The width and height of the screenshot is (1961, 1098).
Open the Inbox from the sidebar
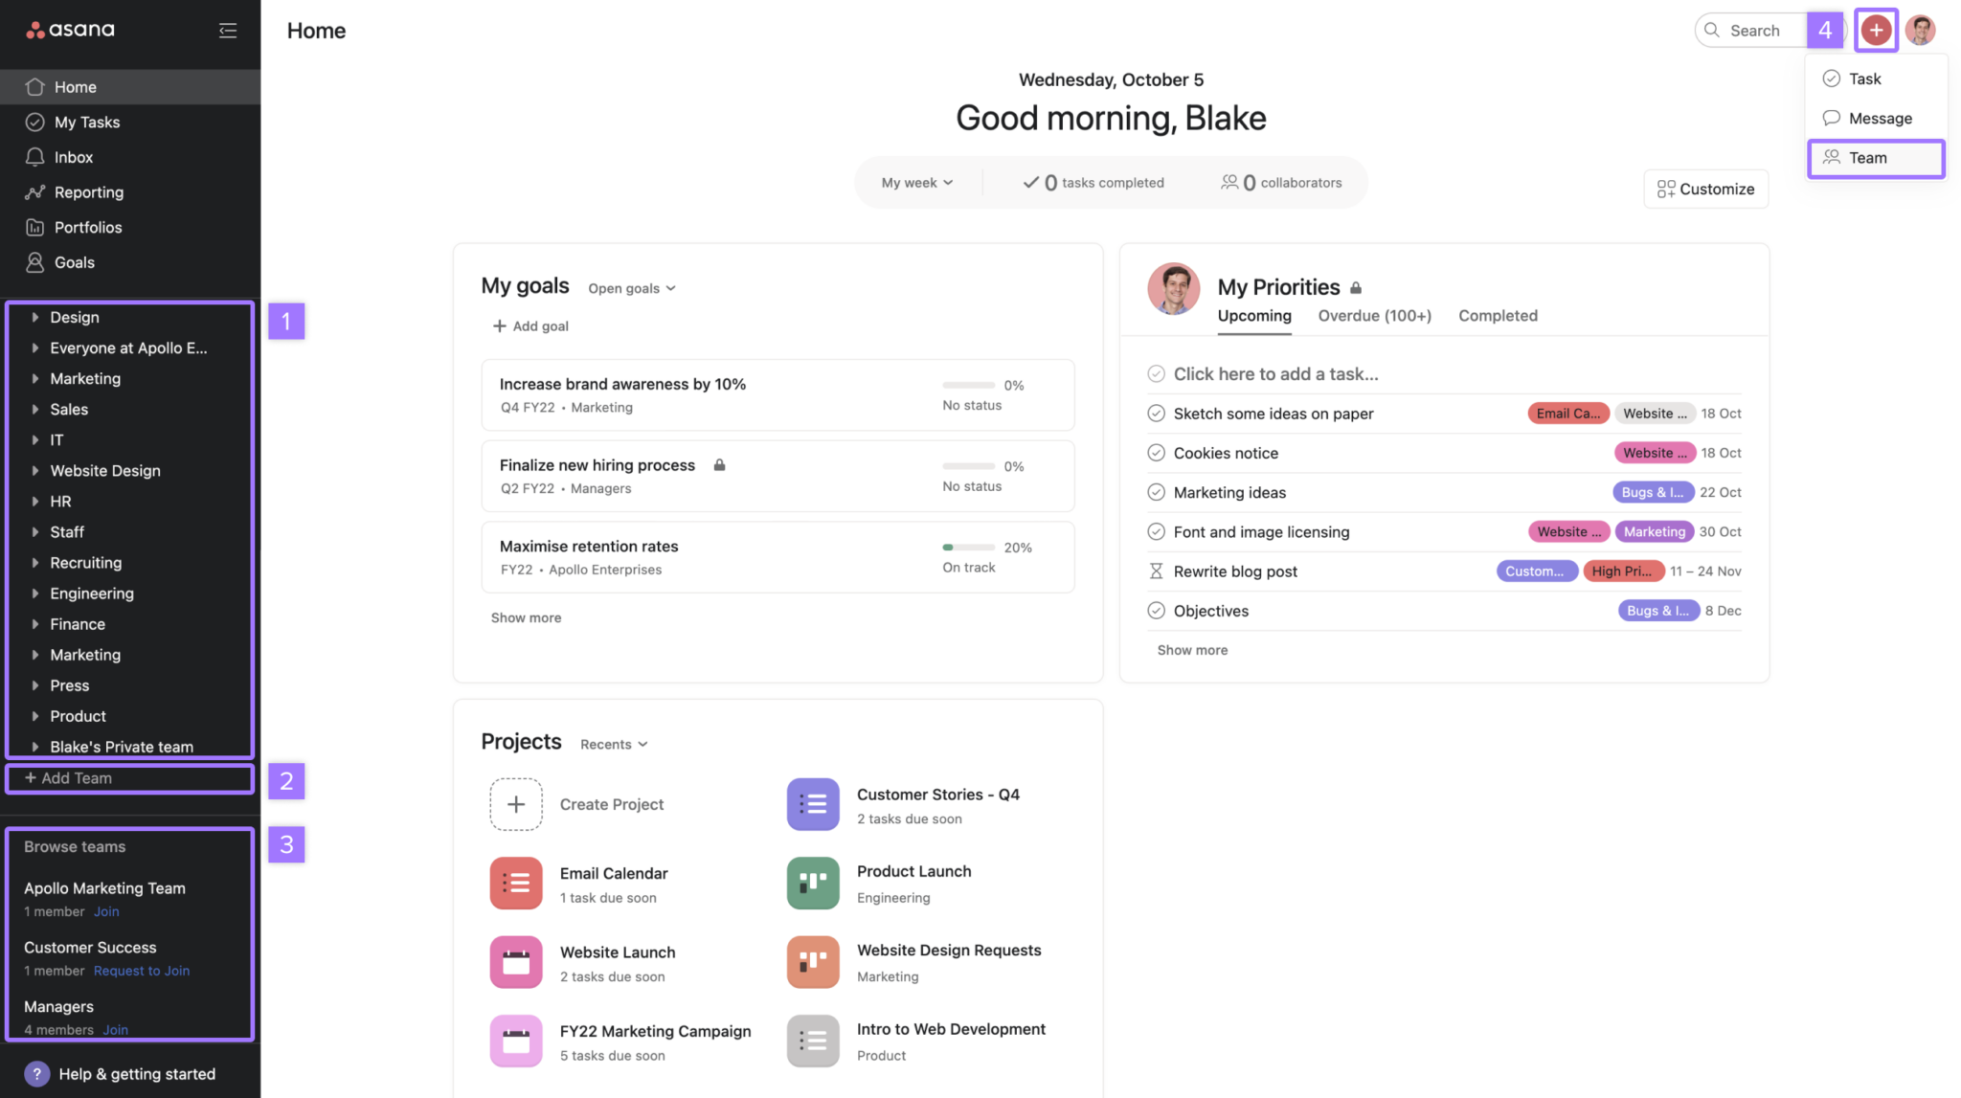point(74,156)
